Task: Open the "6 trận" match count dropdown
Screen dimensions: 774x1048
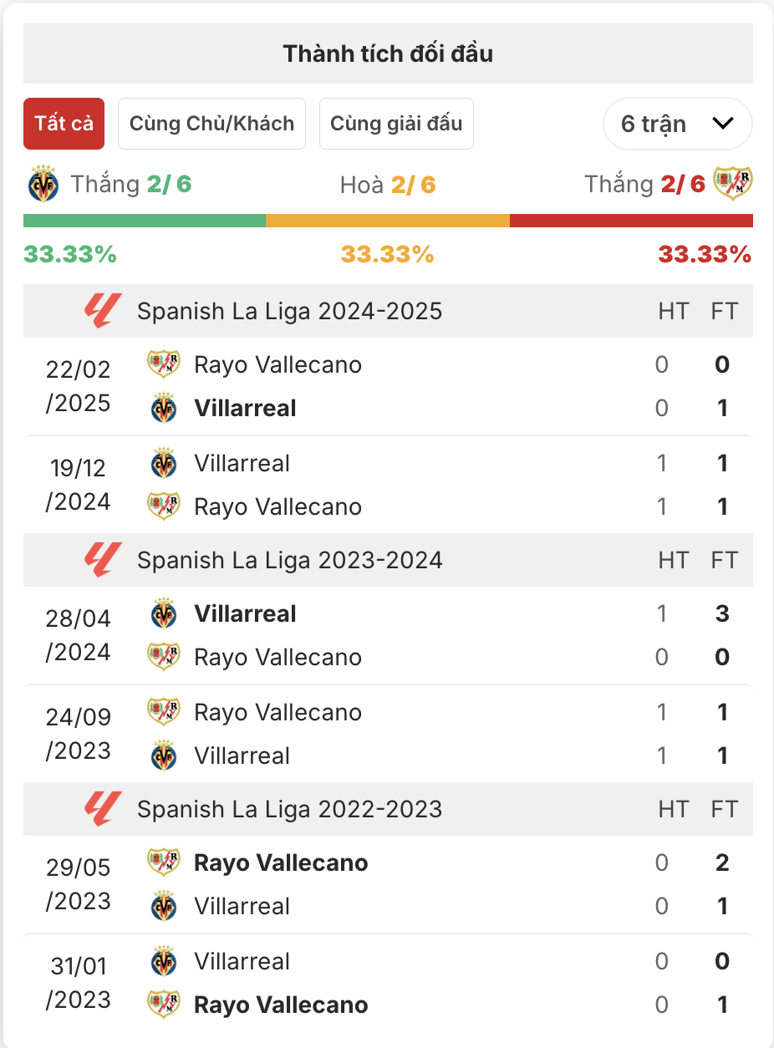Action: pos(677,124)
